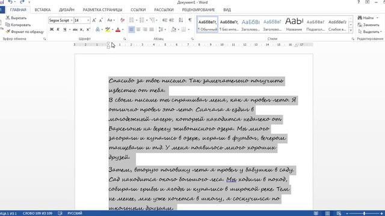
Task: Open Стили styles pane launcher
Action: click(353, 39)
